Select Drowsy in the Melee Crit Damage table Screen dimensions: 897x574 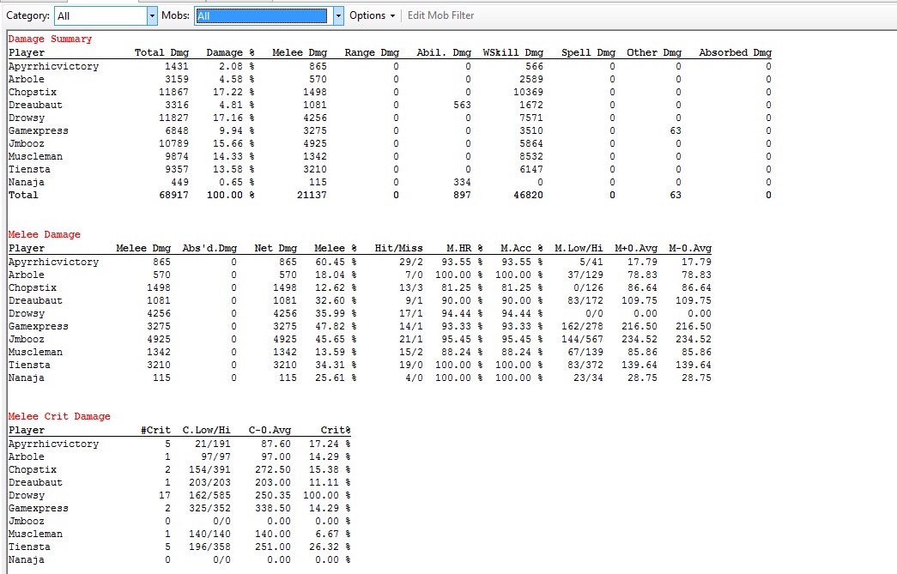tap(27, 496)
